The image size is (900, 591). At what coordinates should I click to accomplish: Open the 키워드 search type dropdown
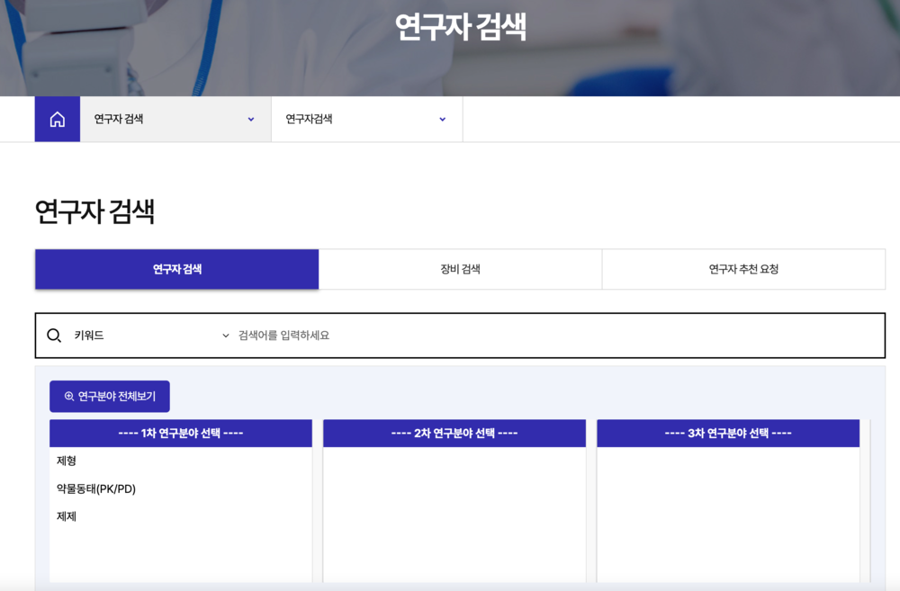point(150,336)
